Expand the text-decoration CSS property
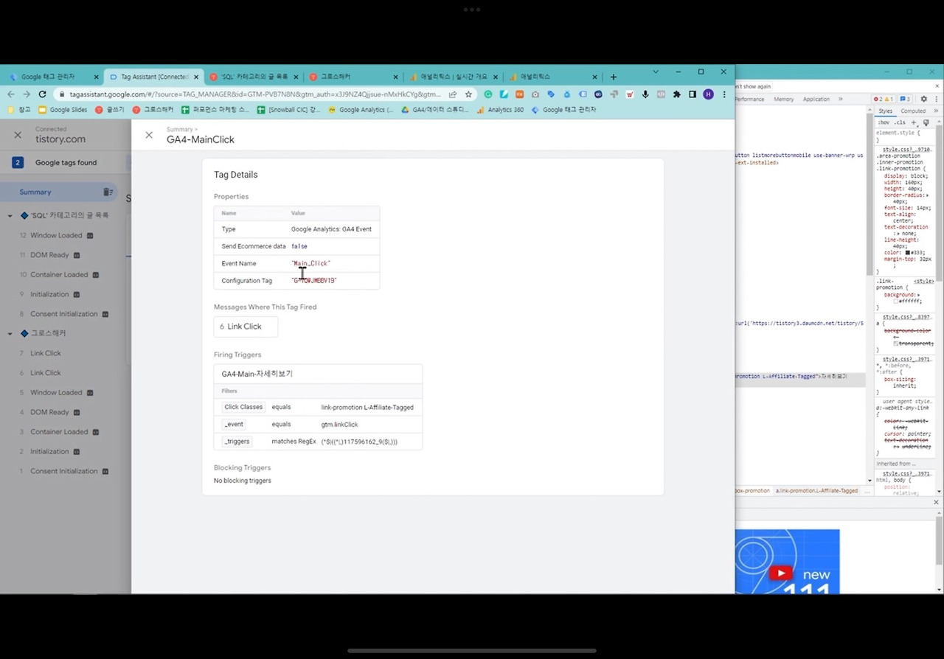Image resolution: width=944 pixels, height=659 pixels. 897,234
